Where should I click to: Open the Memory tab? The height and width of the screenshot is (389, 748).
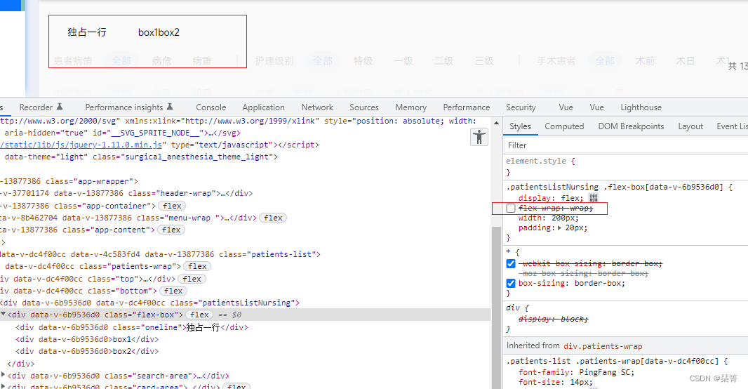410,107
